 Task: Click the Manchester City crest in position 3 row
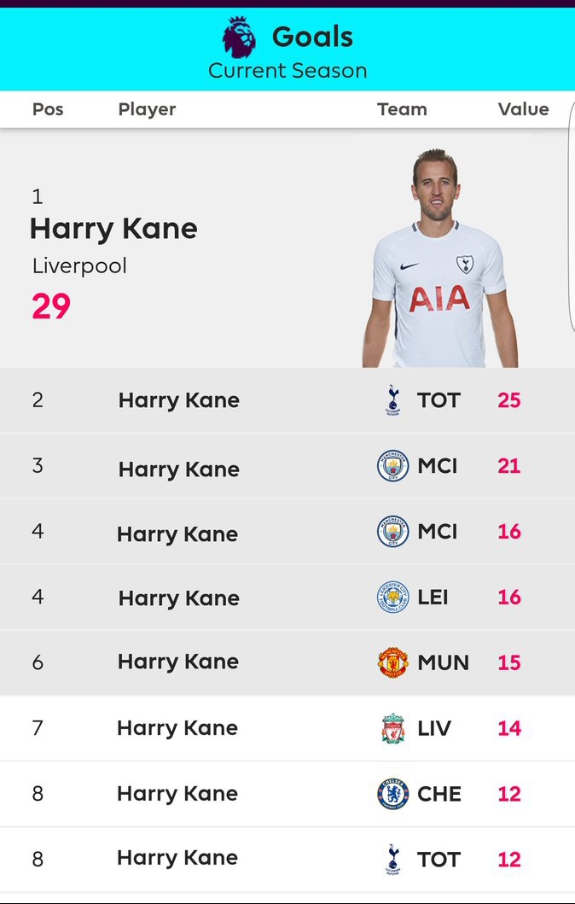click(x=393, y=466)
